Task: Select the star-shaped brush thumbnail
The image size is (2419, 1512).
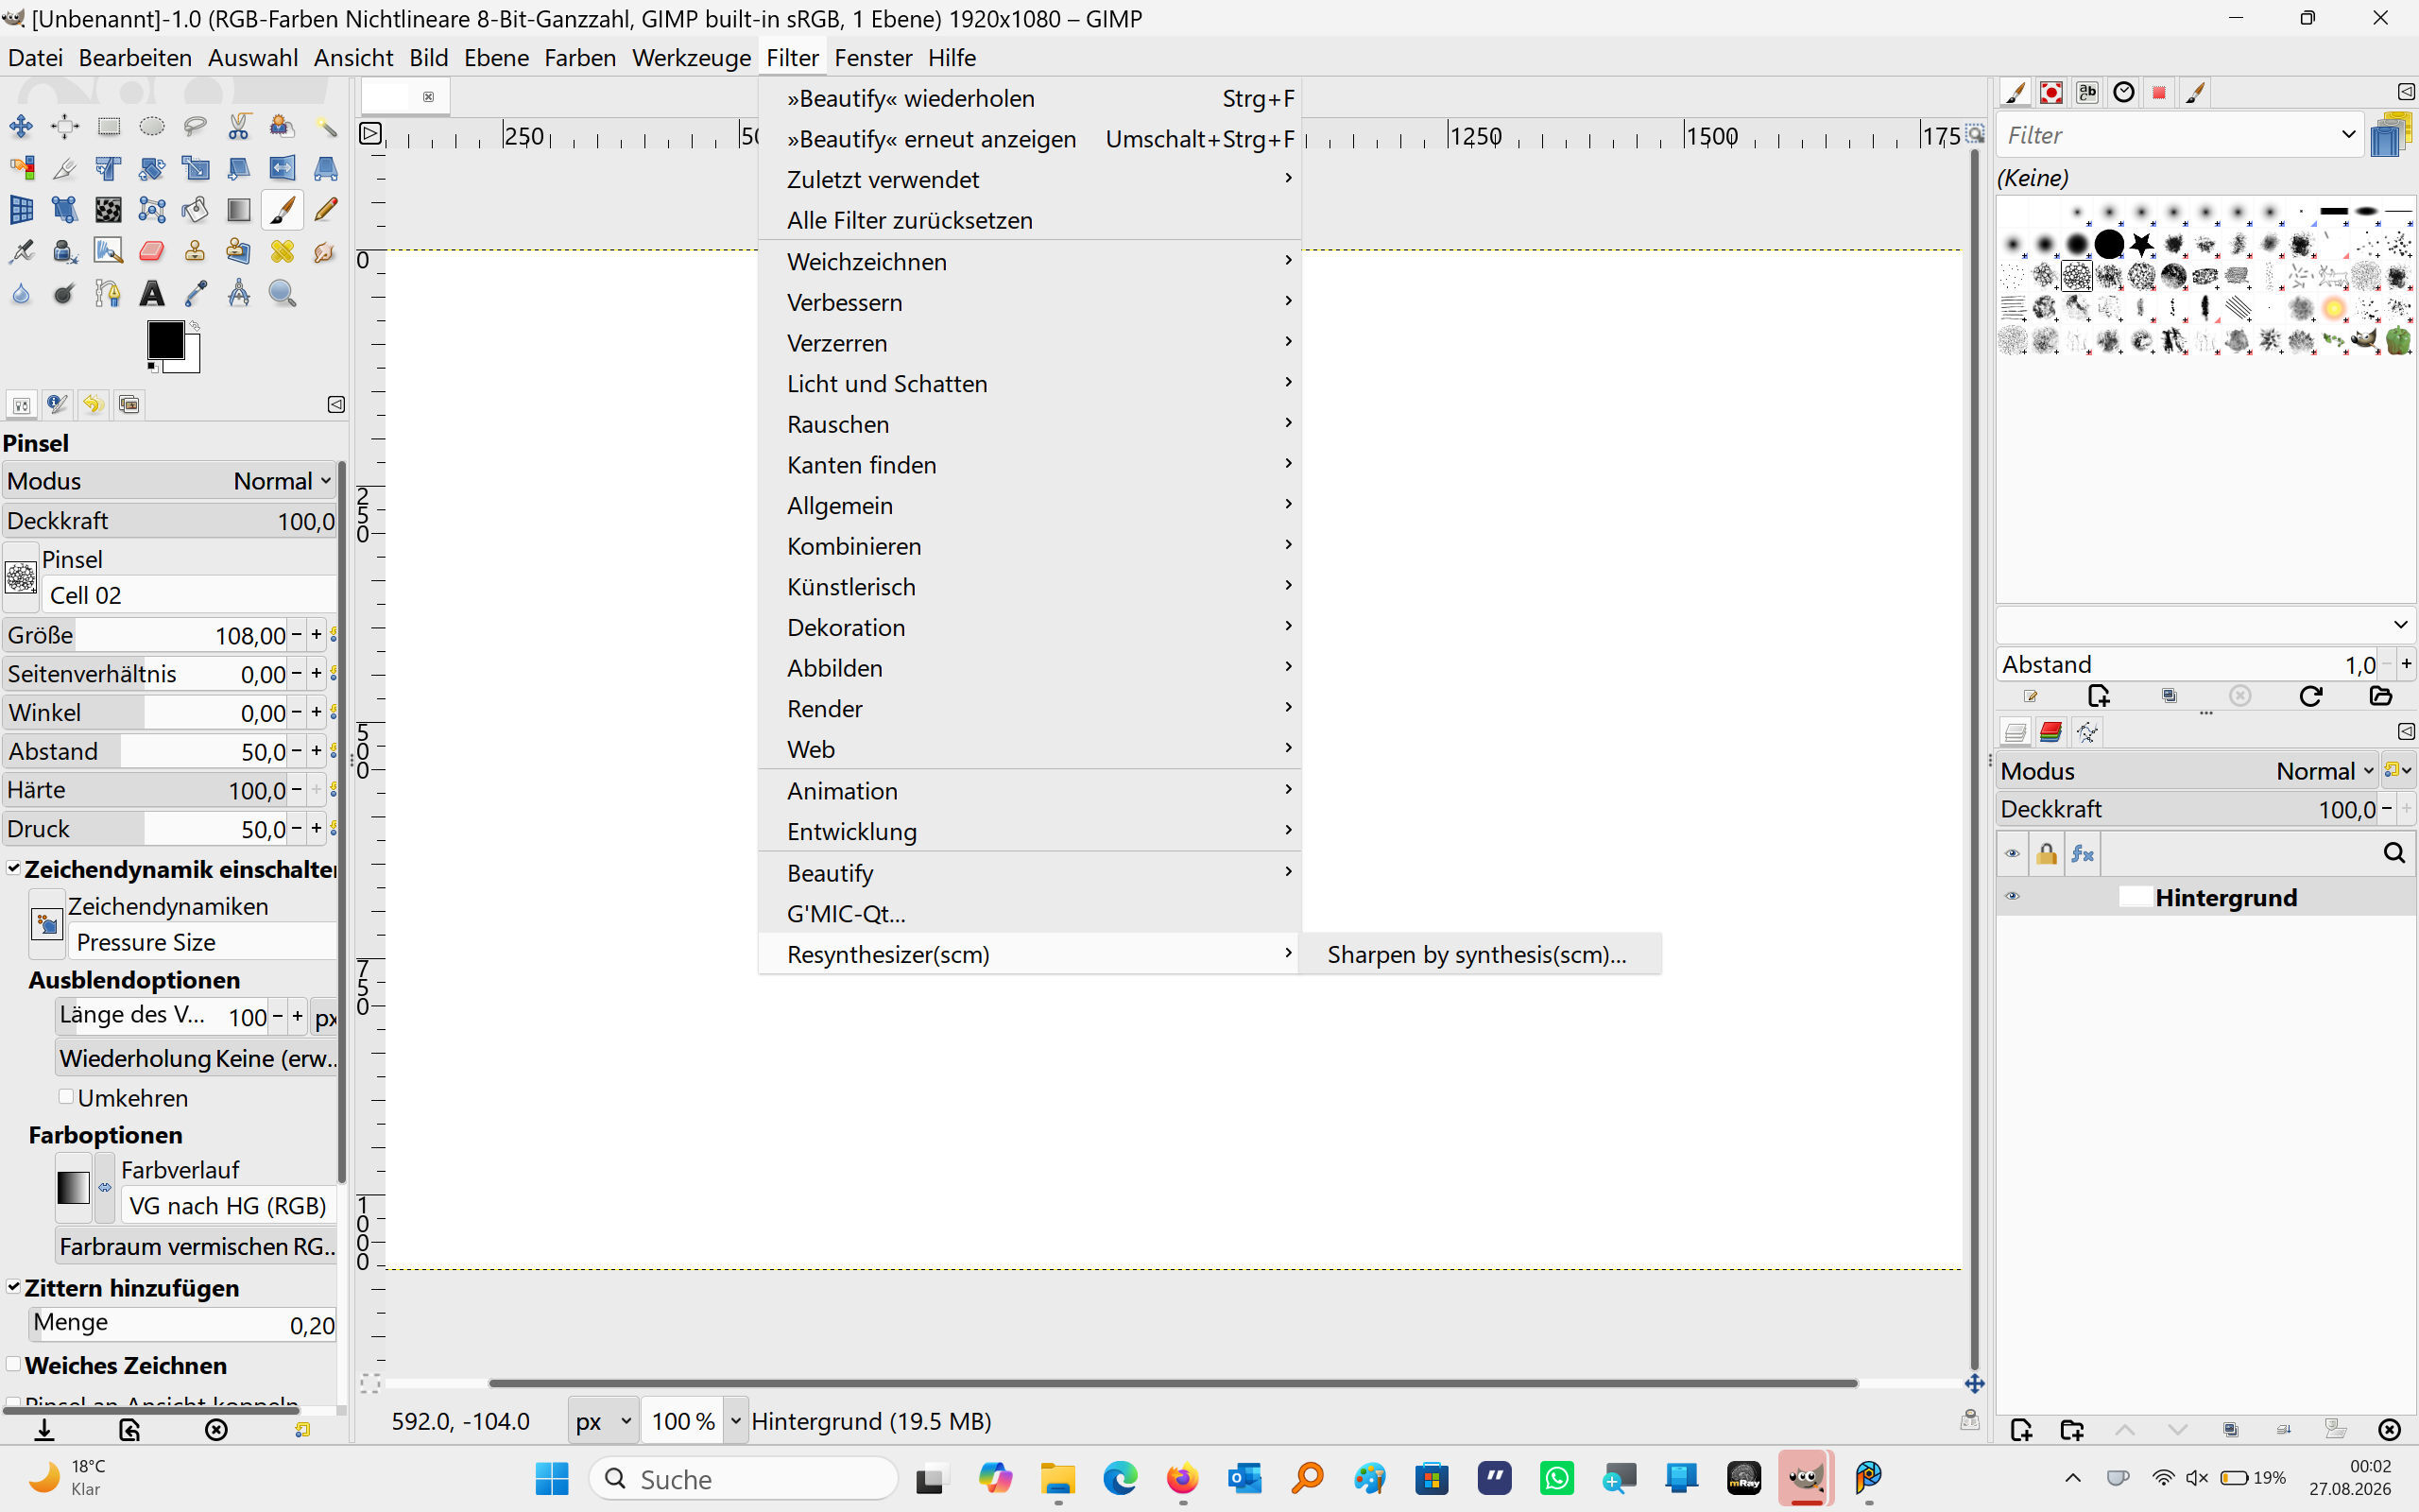Action: tap(2141, 244)
